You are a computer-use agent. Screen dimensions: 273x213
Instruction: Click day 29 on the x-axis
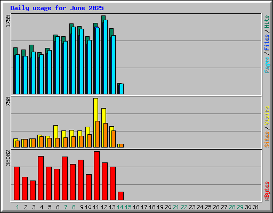point(240,207)
